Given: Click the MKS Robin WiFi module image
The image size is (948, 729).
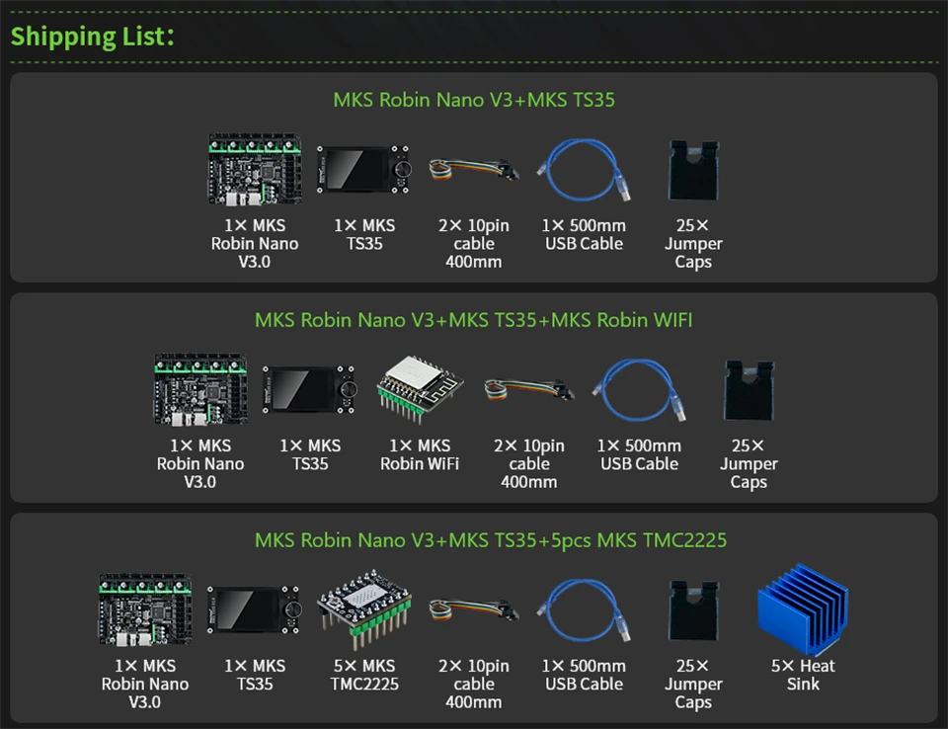Looking at the screenshot, I should pos(420,389).
